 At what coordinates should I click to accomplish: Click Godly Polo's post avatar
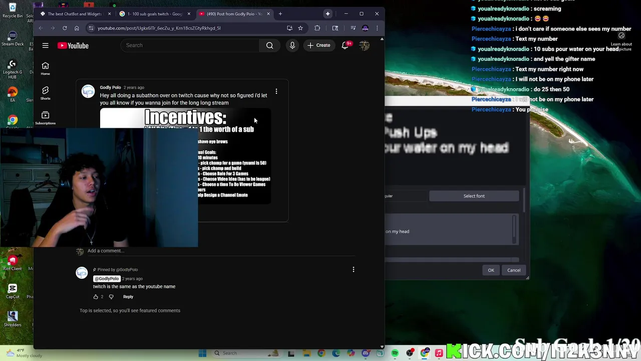tap(88, 91)
